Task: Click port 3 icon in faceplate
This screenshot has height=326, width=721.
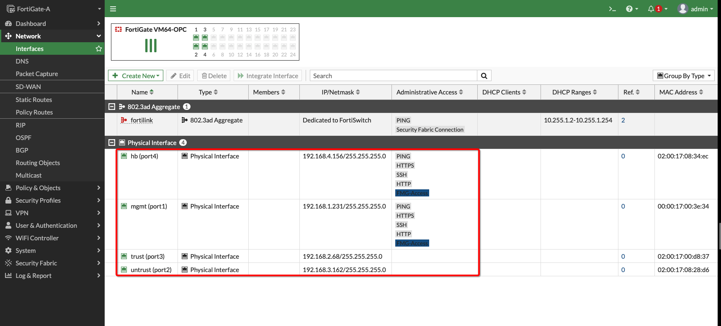Action: (x=205, y=38)
